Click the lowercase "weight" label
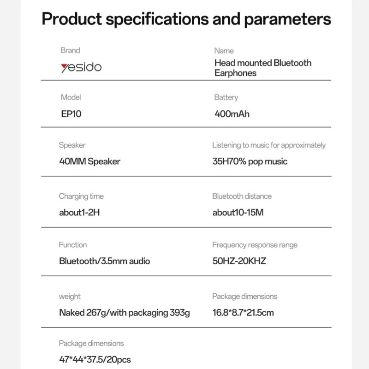 pos(70,296)
